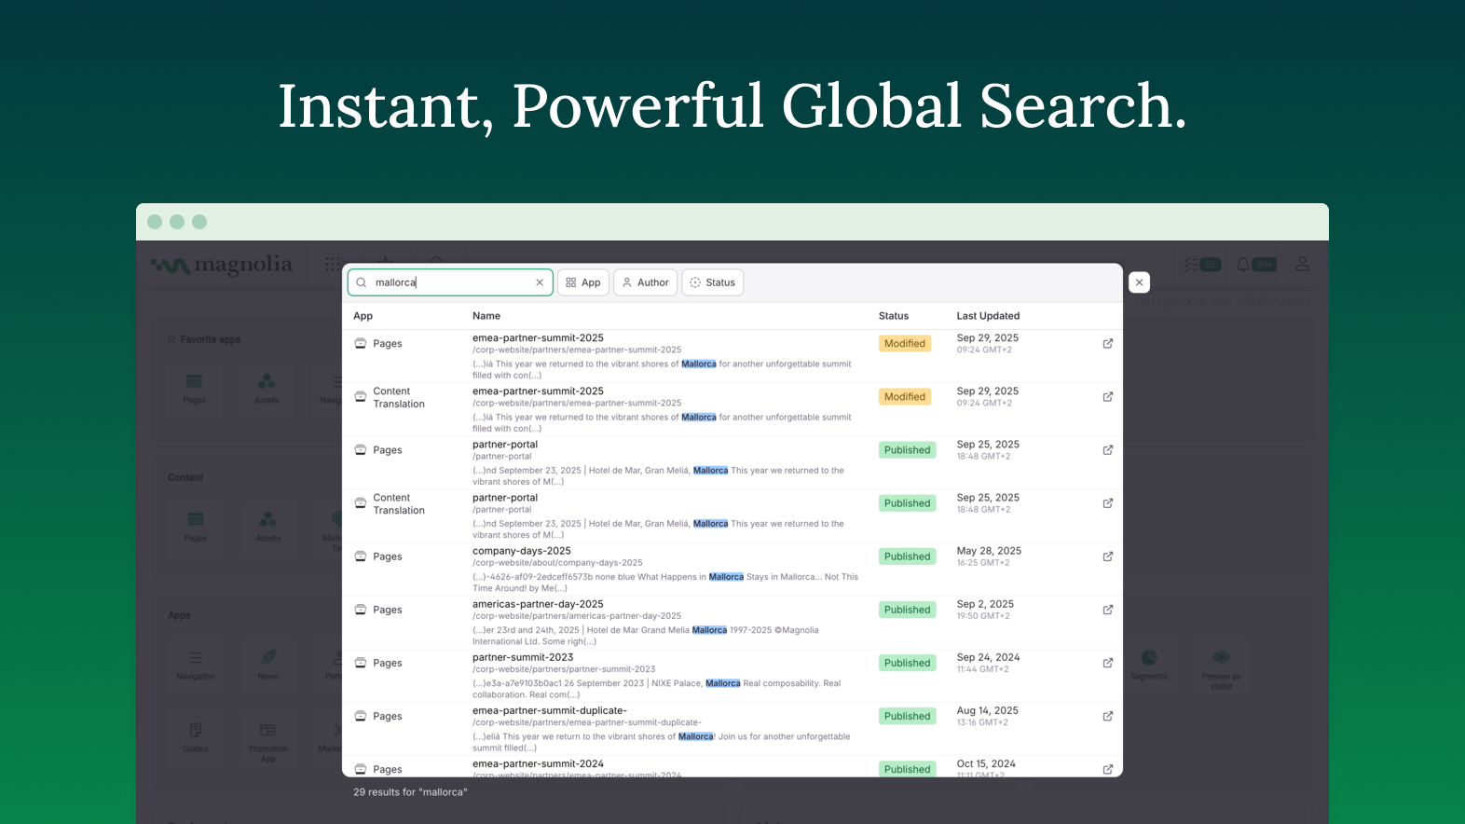Open company-days-2025 external link icon
The height and width of the screenshot is (824, 1465).
(1108, 556)
